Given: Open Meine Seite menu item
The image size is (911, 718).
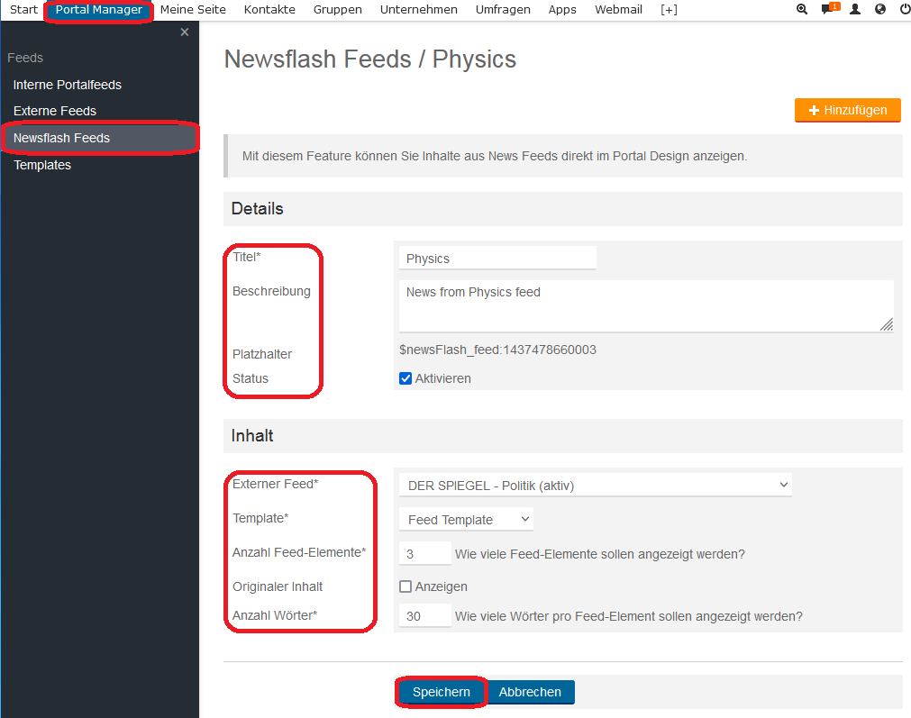Looking at the screenshot, I should [x=193, y=10].
